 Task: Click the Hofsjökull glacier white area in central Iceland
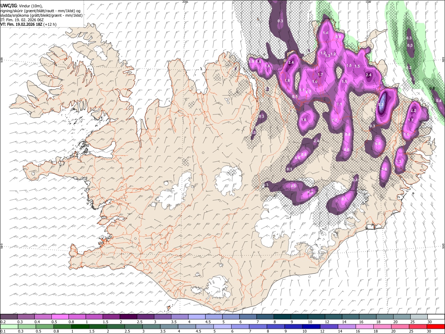point(228,181)
